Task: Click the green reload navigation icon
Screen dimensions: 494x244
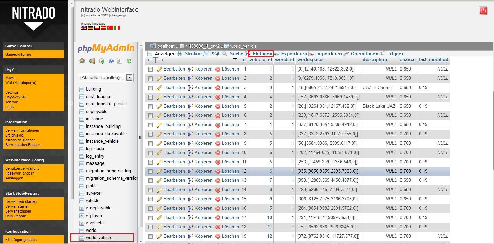Action: [x=129, y=61]
